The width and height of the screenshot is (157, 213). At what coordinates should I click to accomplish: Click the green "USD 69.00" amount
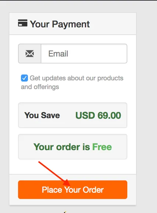(98, 116)
